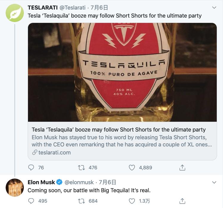Open the Teslaquila bottle image preview
Screen dimensions: 223x208
[122, 72]
